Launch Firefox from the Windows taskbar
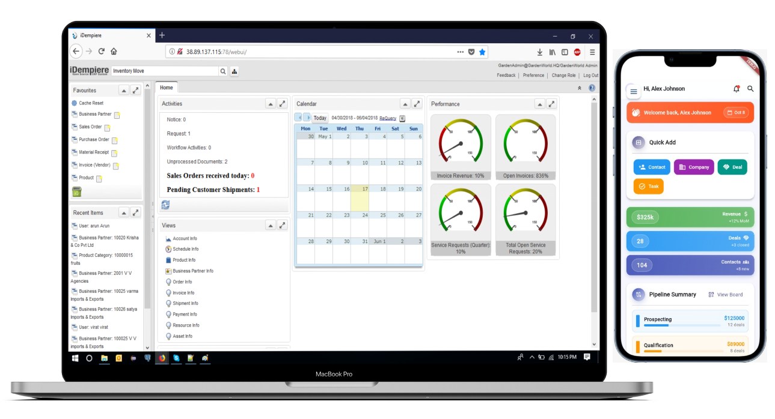Screen dimensions: 775x419 coord(161,358)
